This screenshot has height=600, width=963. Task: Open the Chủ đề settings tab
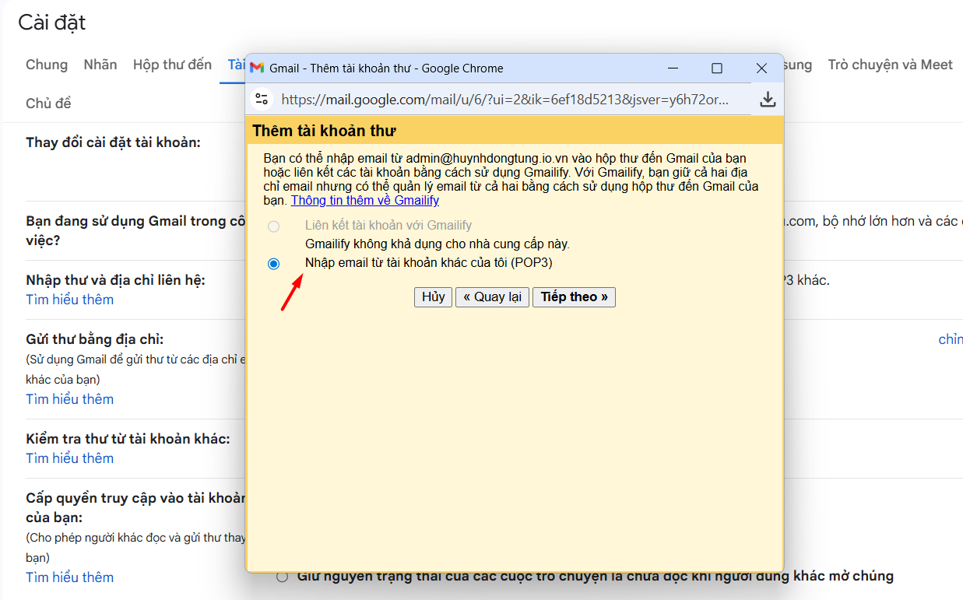point(48,104)
